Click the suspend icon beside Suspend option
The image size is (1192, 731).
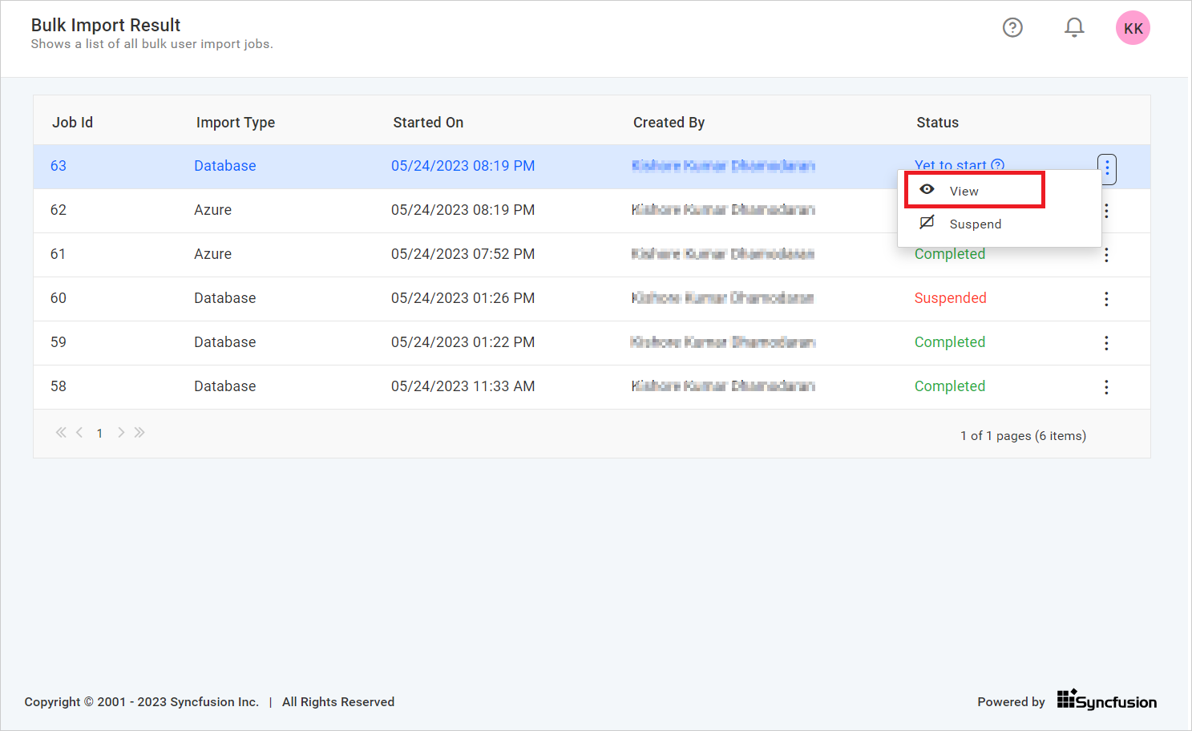tap(927, 223)
